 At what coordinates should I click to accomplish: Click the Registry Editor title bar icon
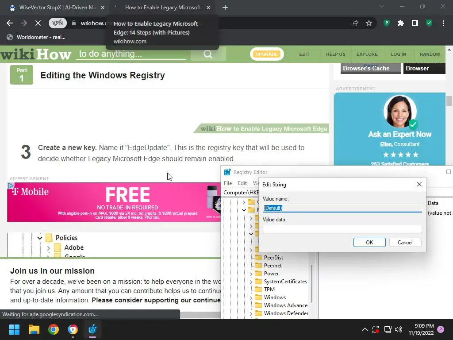(x=227, y=172)
